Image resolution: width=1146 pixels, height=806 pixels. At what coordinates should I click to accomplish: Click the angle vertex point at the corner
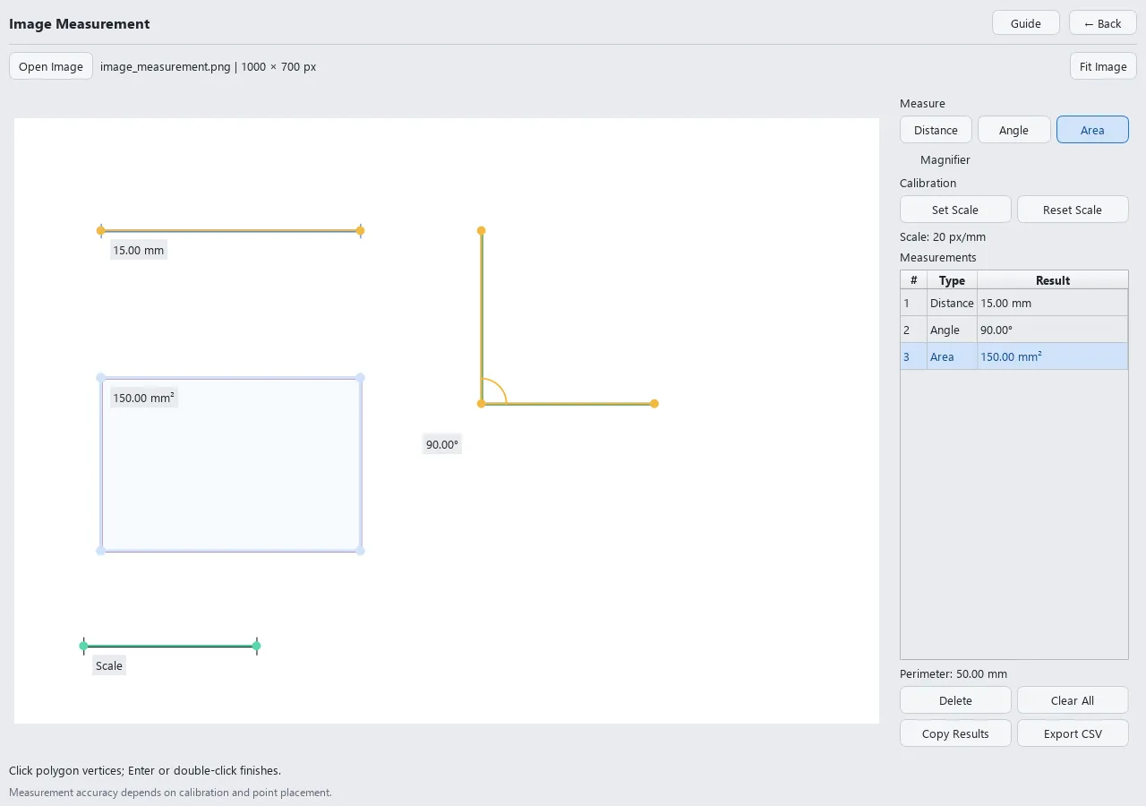482,404
